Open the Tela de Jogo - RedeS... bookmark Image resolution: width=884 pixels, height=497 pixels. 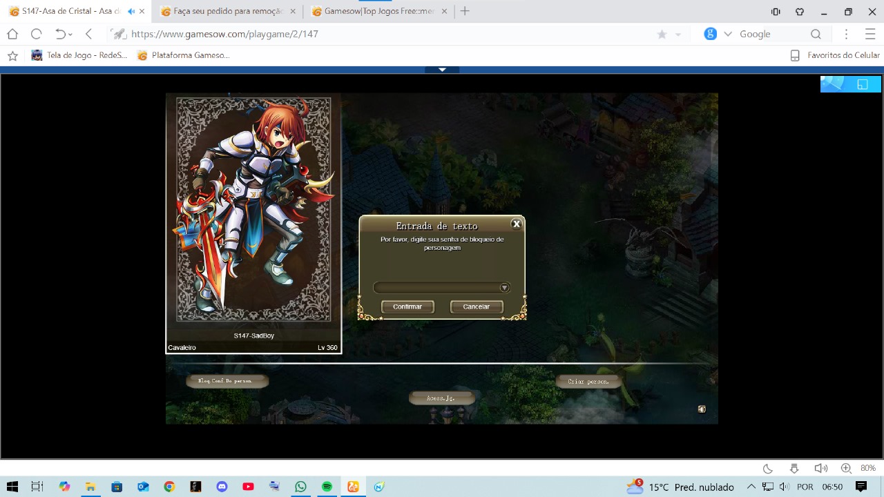coord(79,55)
